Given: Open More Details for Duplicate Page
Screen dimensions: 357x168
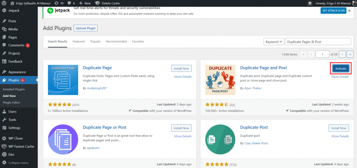Looking at the screenshot, I should (183, 77).
